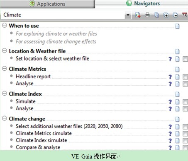
Task: Open notes icon for Set location & select weather file
Action: click(x=177, y=59)
